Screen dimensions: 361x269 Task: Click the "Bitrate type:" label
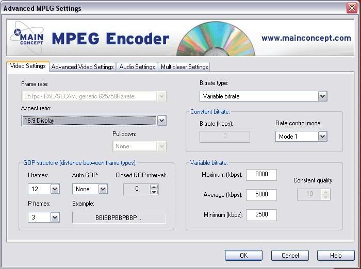pyautogui.click(x=214, y=83)
